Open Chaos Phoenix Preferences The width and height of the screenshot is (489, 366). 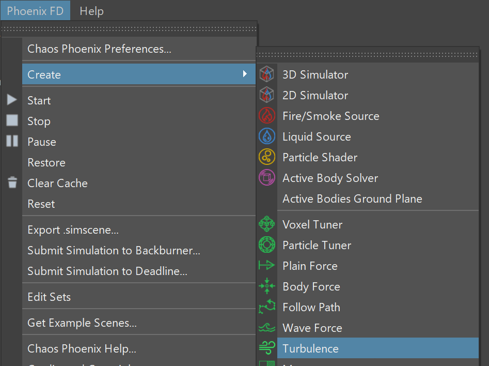(x=139, y=49)
